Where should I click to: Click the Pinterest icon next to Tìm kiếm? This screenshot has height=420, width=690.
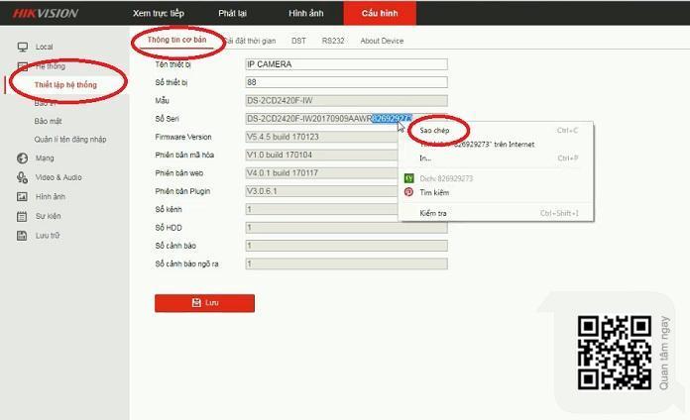[x=408, y=192]
